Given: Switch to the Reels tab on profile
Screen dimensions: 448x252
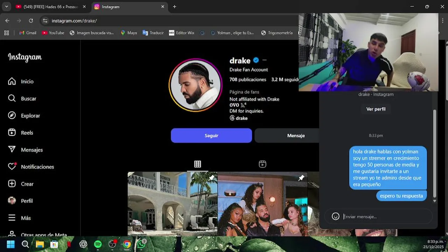Looking at the screenshot, I should pos(262,164).
